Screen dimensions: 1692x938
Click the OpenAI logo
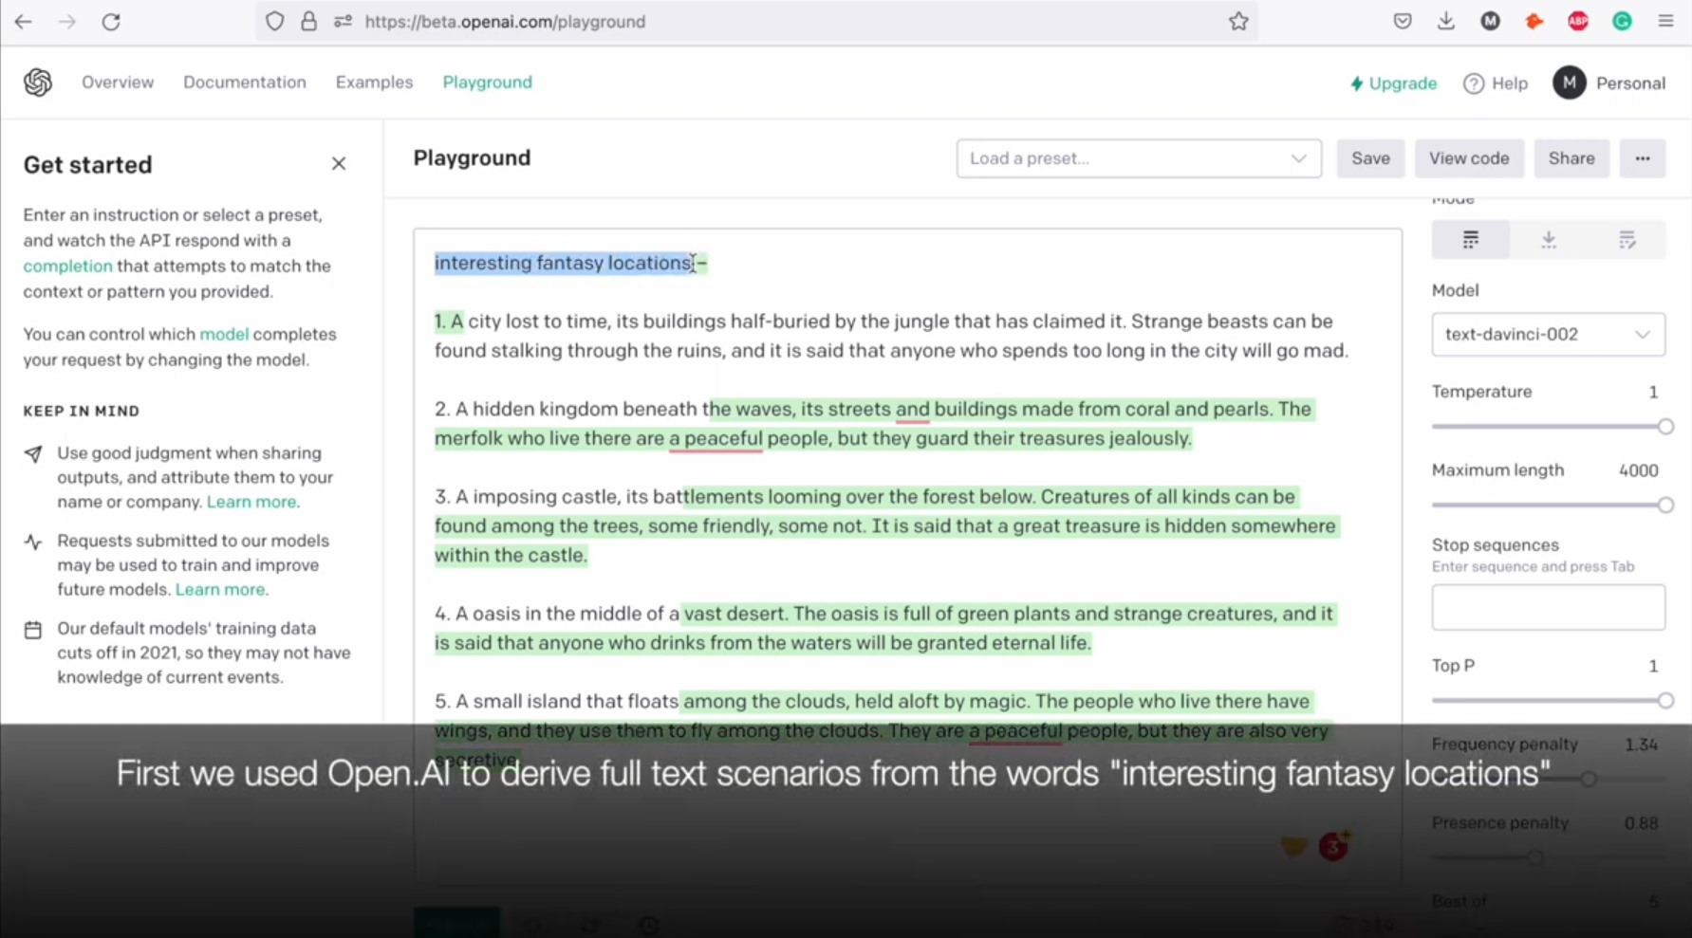coord(38,83)
